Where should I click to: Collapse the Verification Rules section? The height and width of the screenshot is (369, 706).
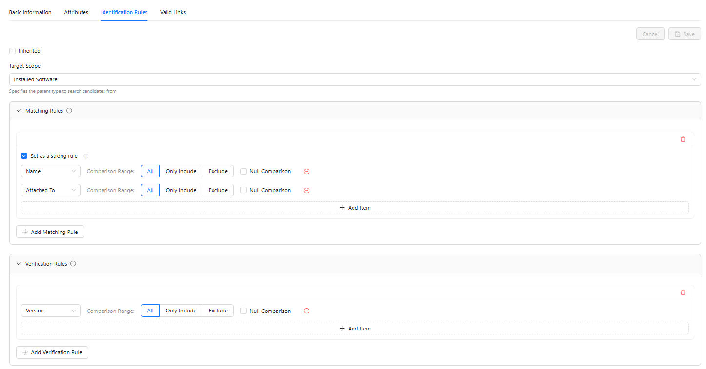pyautogui.click(x=19, y=264)
